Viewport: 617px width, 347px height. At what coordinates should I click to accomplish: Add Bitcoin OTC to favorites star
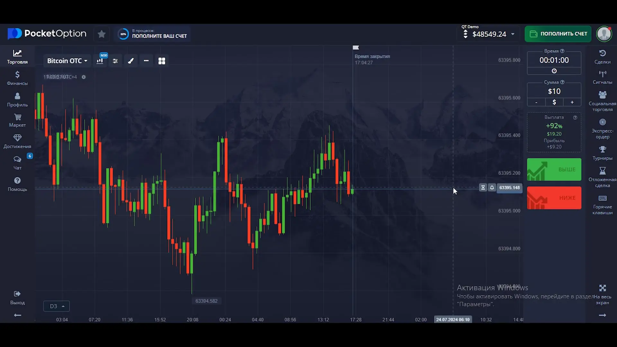102,34
